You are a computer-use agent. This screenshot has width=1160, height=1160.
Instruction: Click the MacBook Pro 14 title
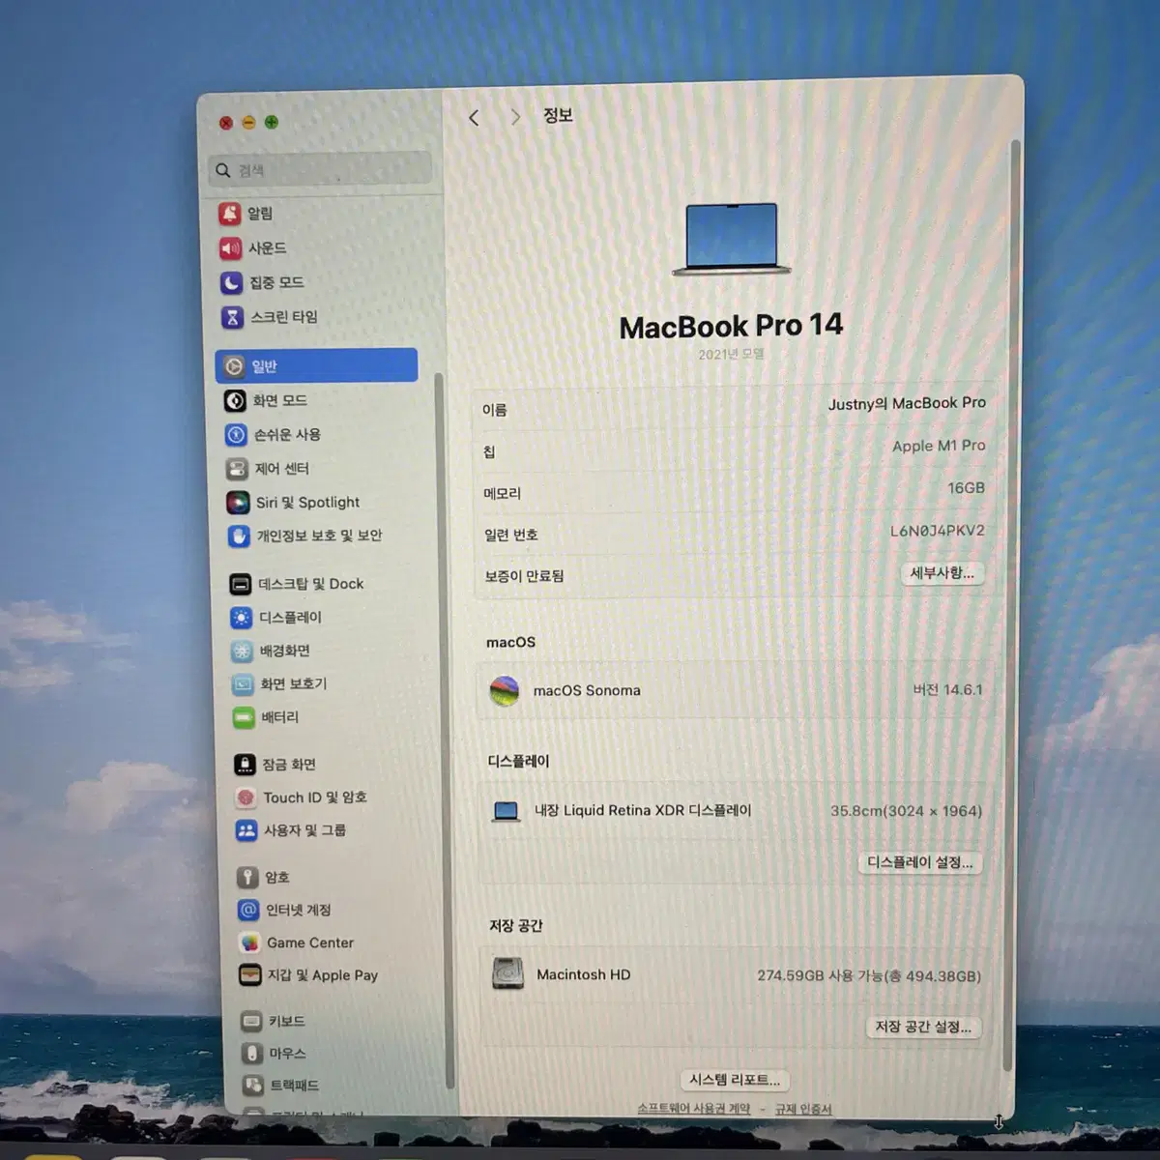731,327
